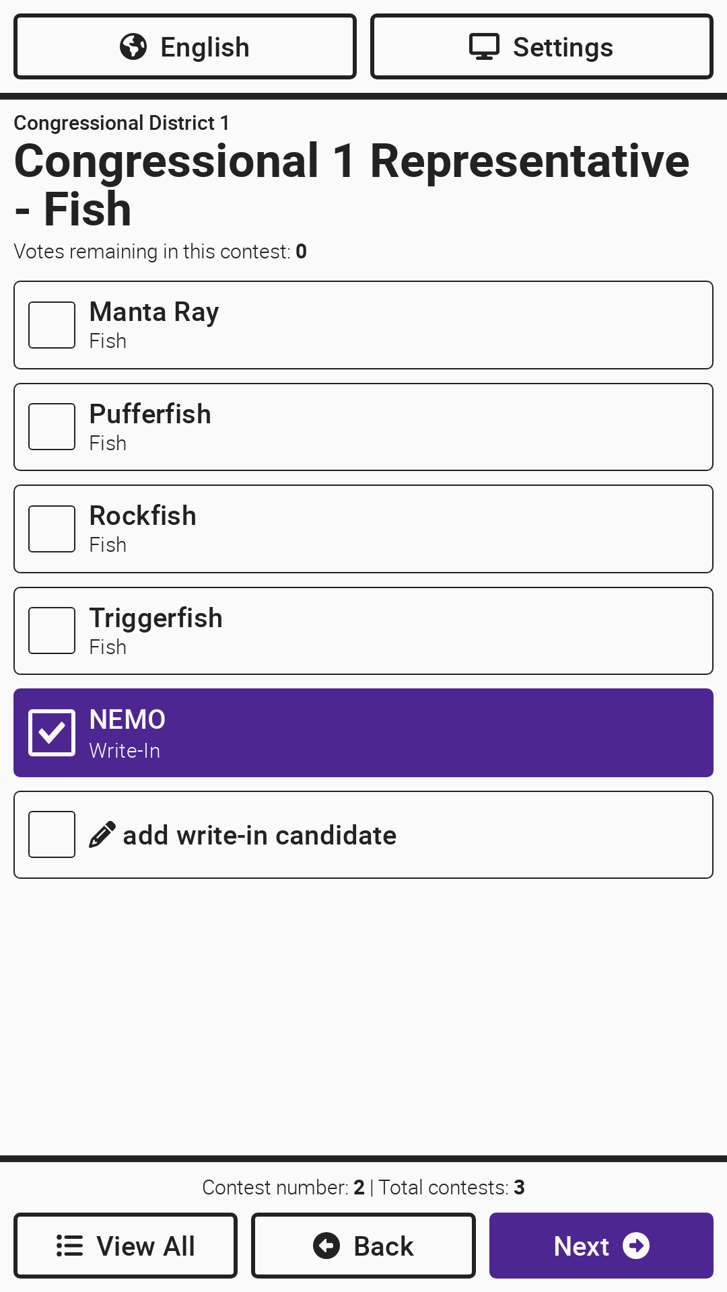Open the Settings button label
The width and height of the screenshot is (727, 1292).
pyautogui.click(x=563, y=47)
